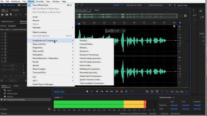Uncheck Show Effects Rack menu item

[x=51, y=5]
